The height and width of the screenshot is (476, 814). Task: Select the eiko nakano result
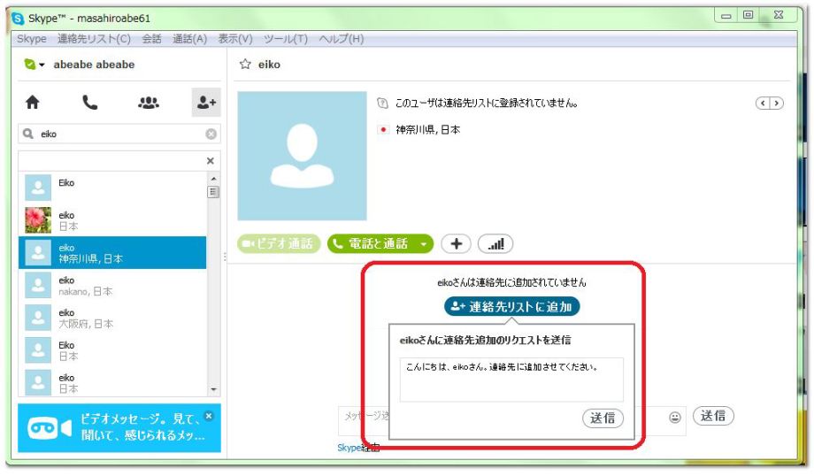(112, 286)
